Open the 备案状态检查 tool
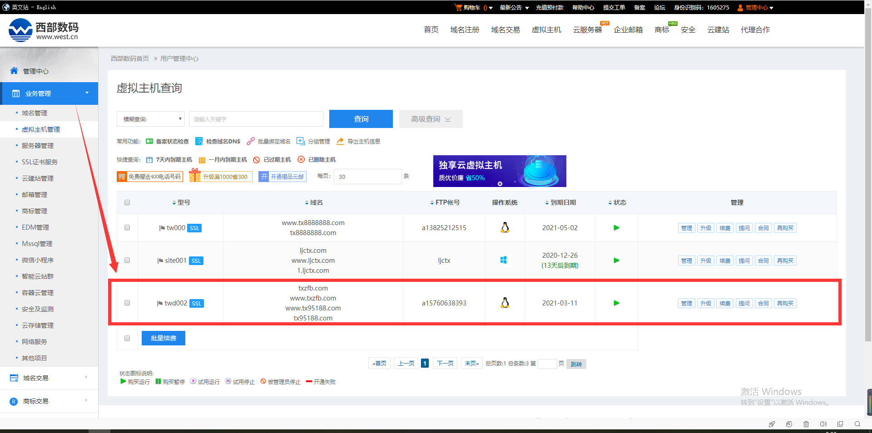 click(172, 141)
